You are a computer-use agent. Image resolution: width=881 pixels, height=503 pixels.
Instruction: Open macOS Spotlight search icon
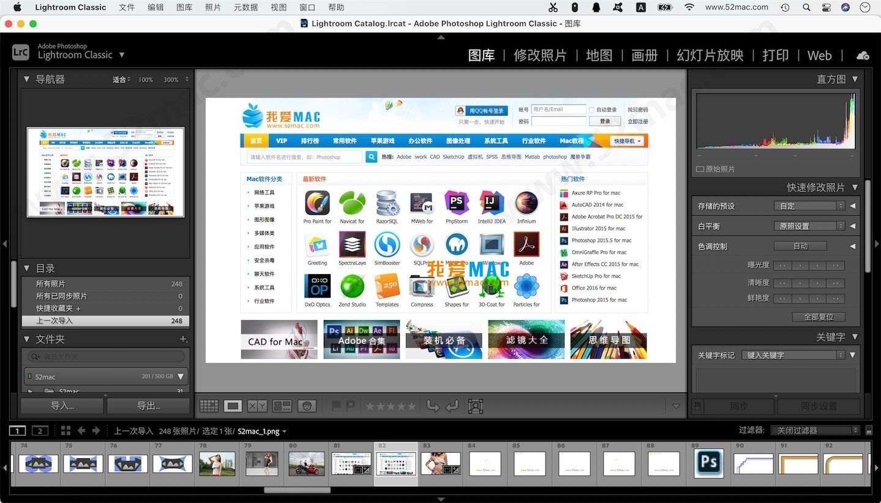click(x=806, y=7)
